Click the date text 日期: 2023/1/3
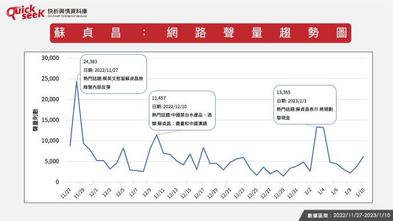 [291, 101]
